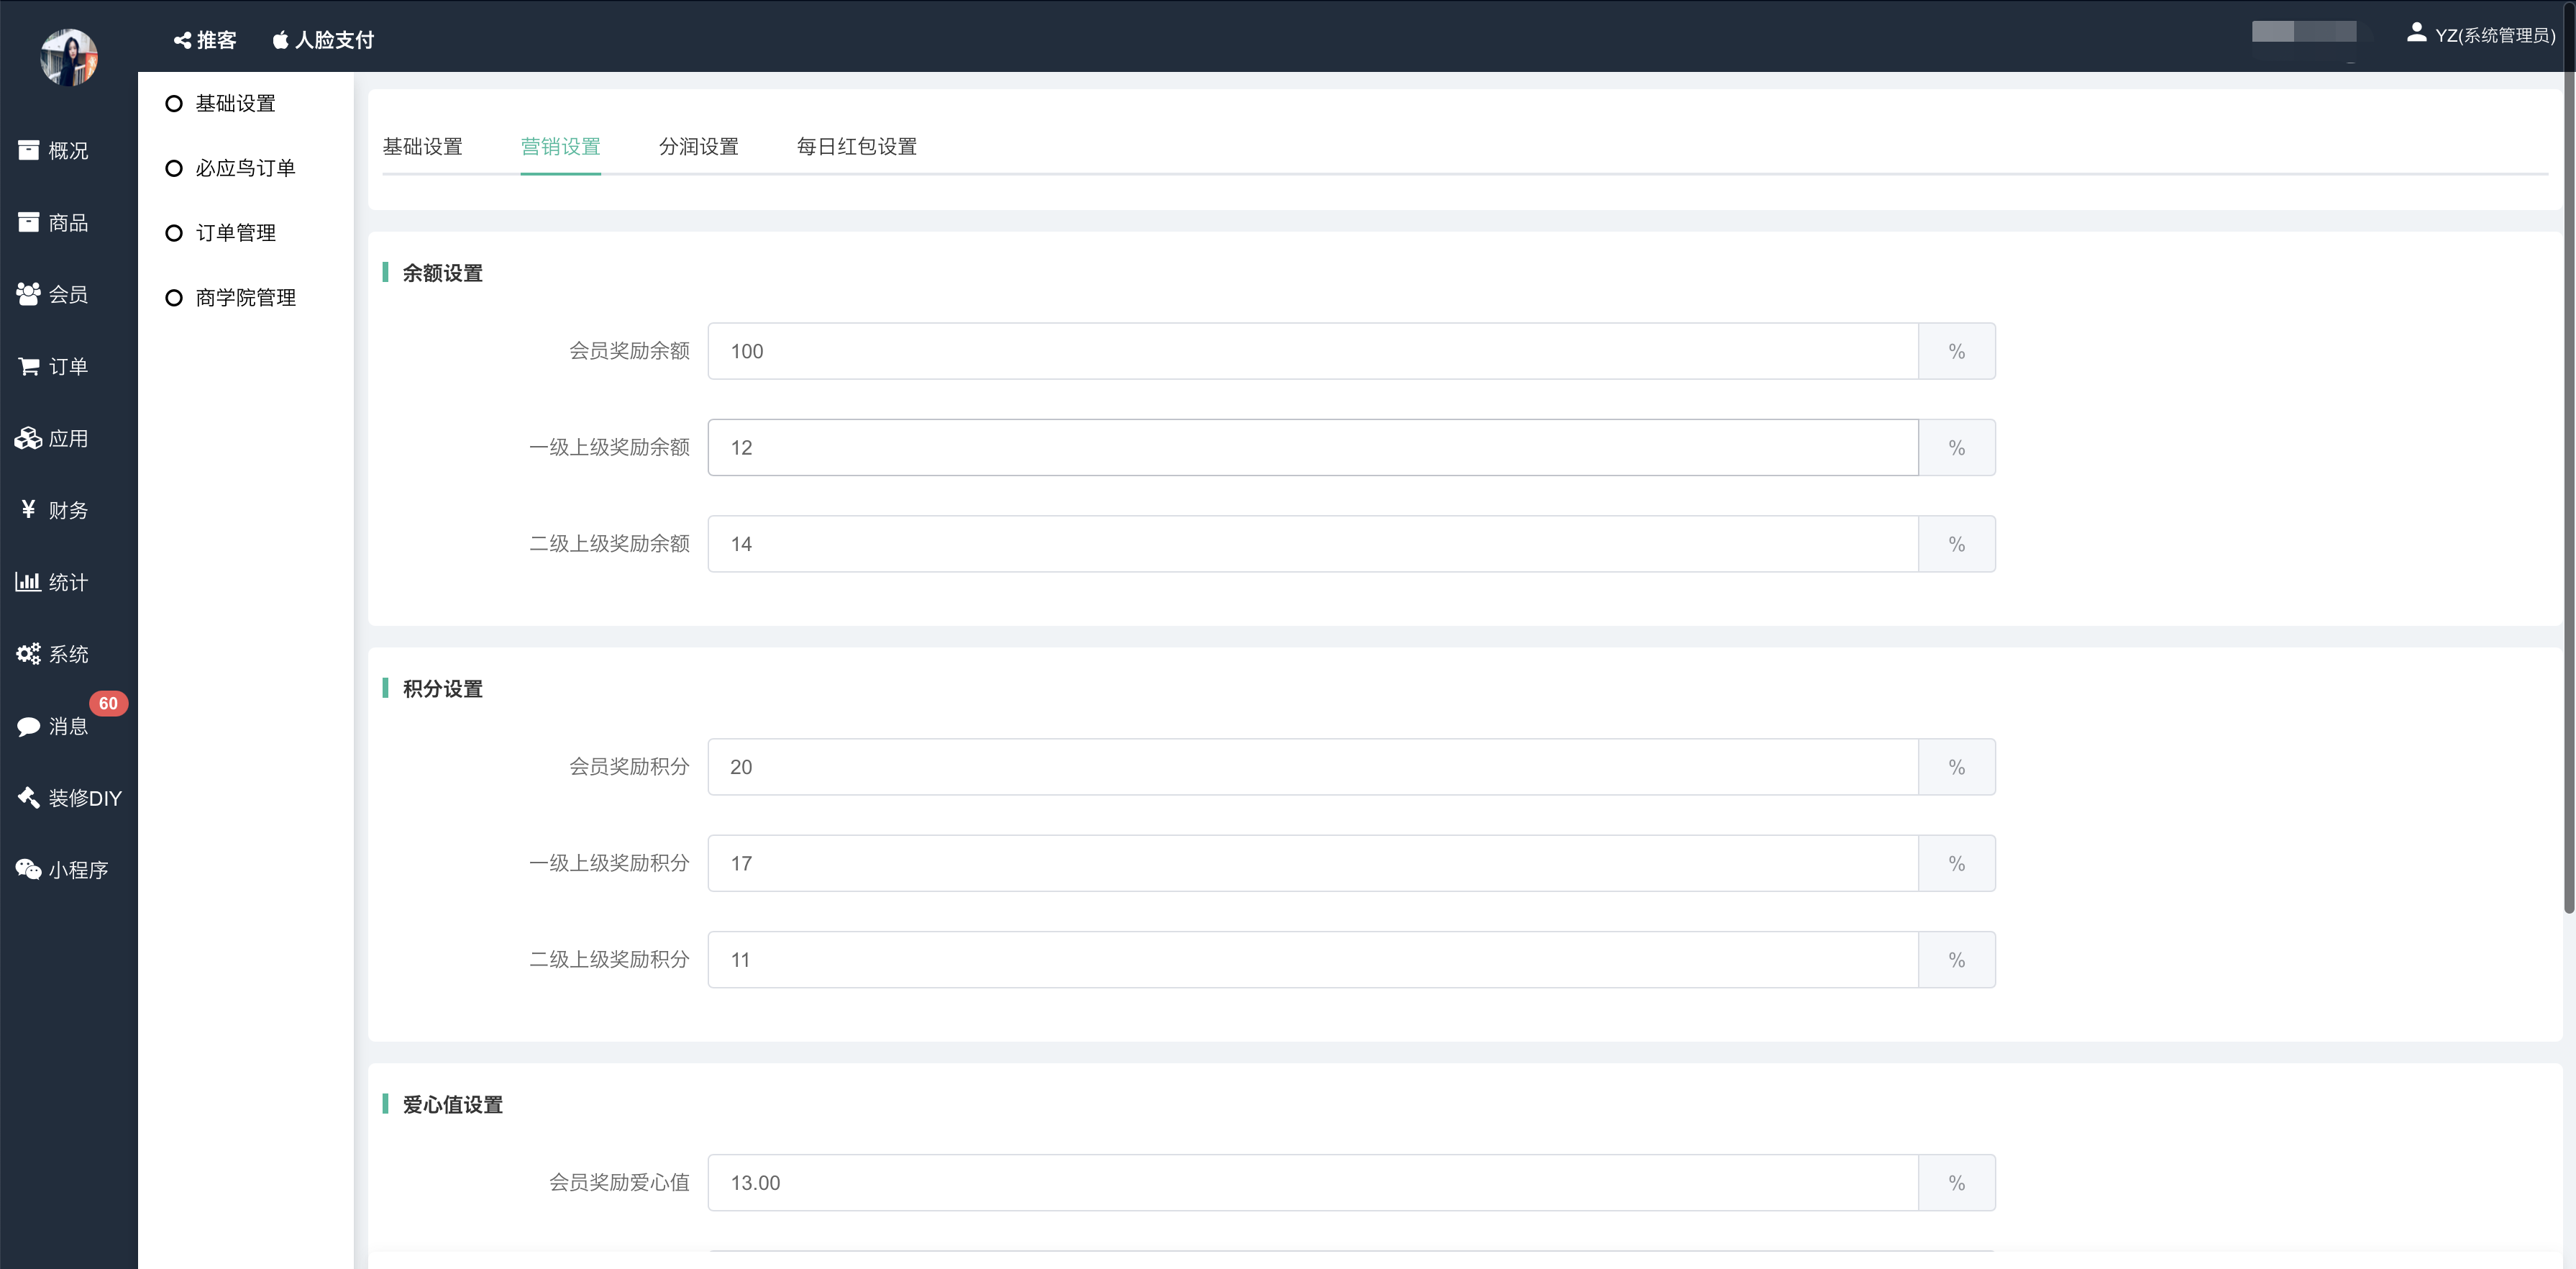Open the 应用 apps cube icon

pos(29,438)
